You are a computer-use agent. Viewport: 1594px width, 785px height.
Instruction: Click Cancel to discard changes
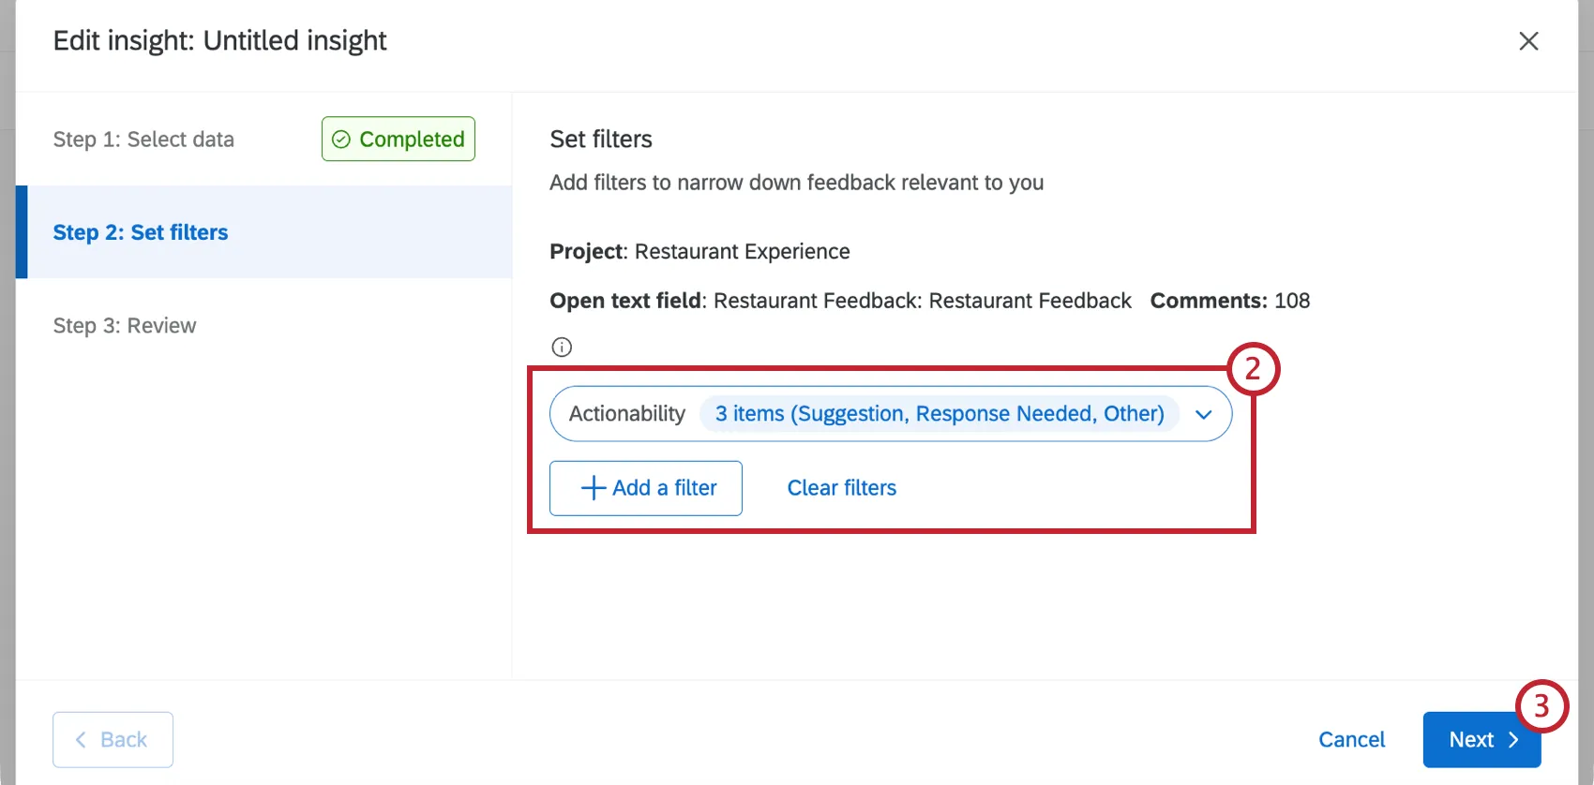[x=1352, y=739]
